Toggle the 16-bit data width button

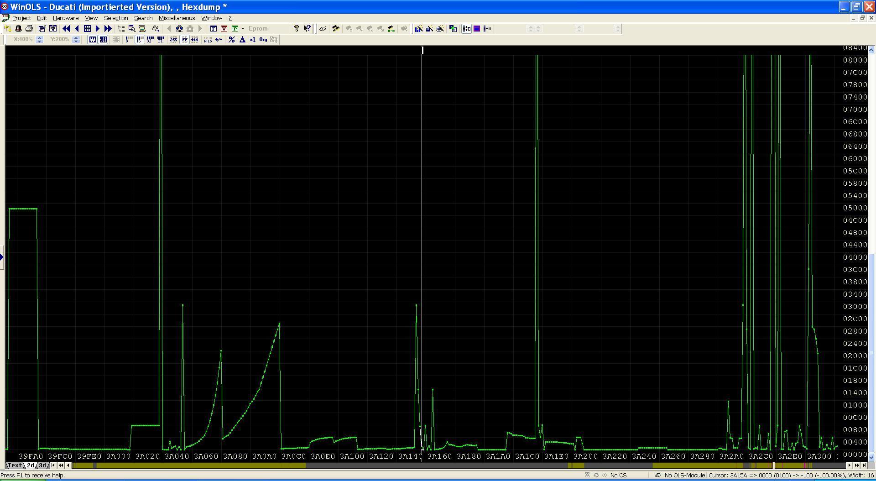139,40
